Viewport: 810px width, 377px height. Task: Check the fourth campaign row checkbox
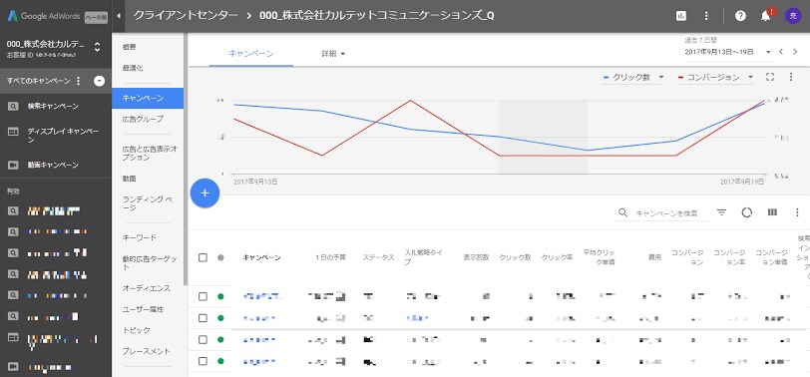203,361
